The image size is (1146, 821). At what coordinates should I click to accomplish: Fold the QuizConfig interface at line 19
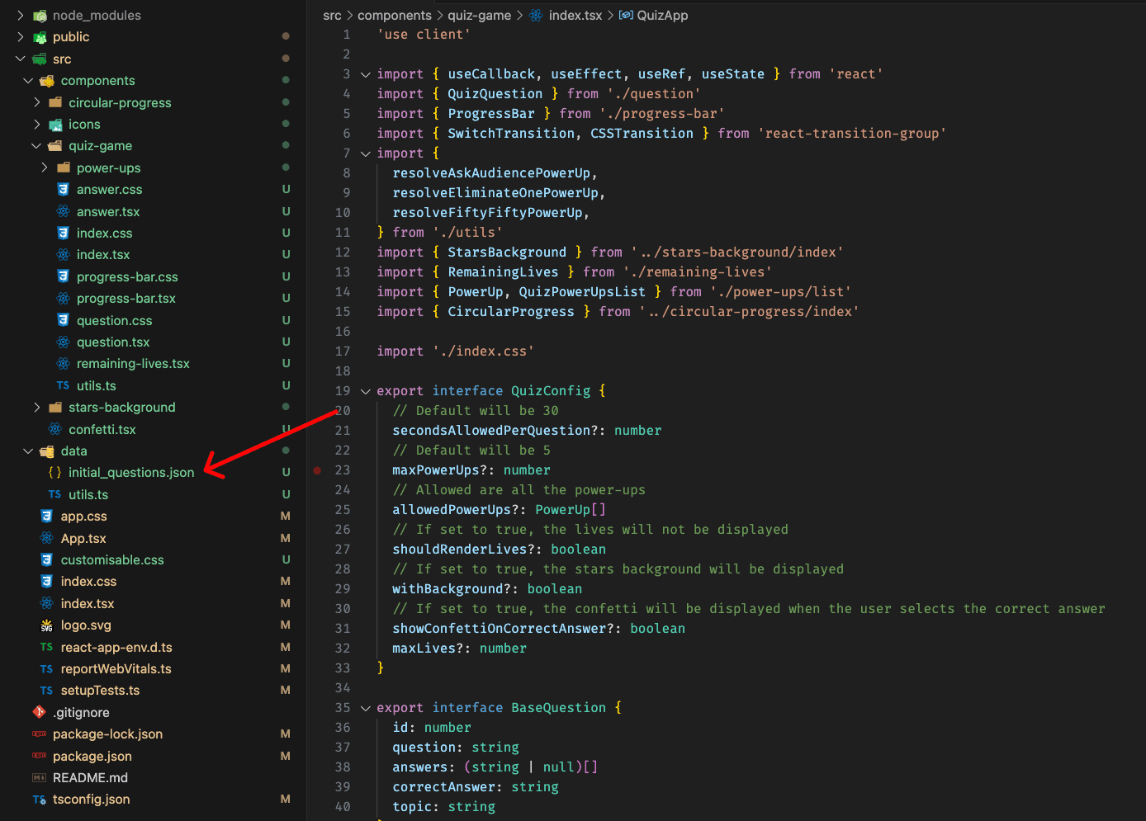(x=365, y=391)
